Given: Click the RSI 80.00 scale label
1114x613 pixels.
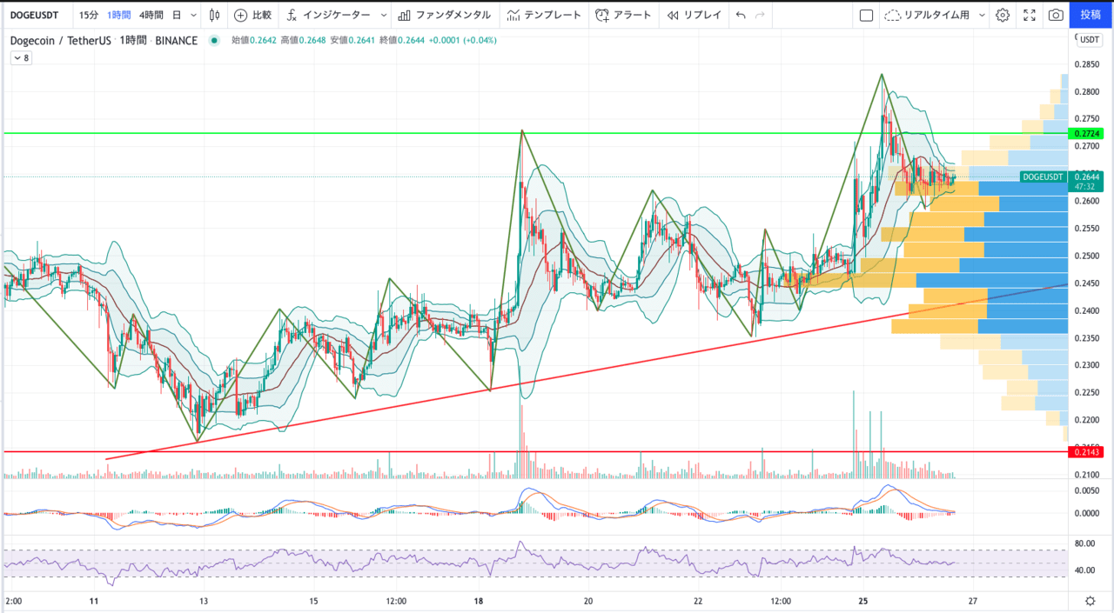Looking at the screenshot, I should pos(1084,544).
